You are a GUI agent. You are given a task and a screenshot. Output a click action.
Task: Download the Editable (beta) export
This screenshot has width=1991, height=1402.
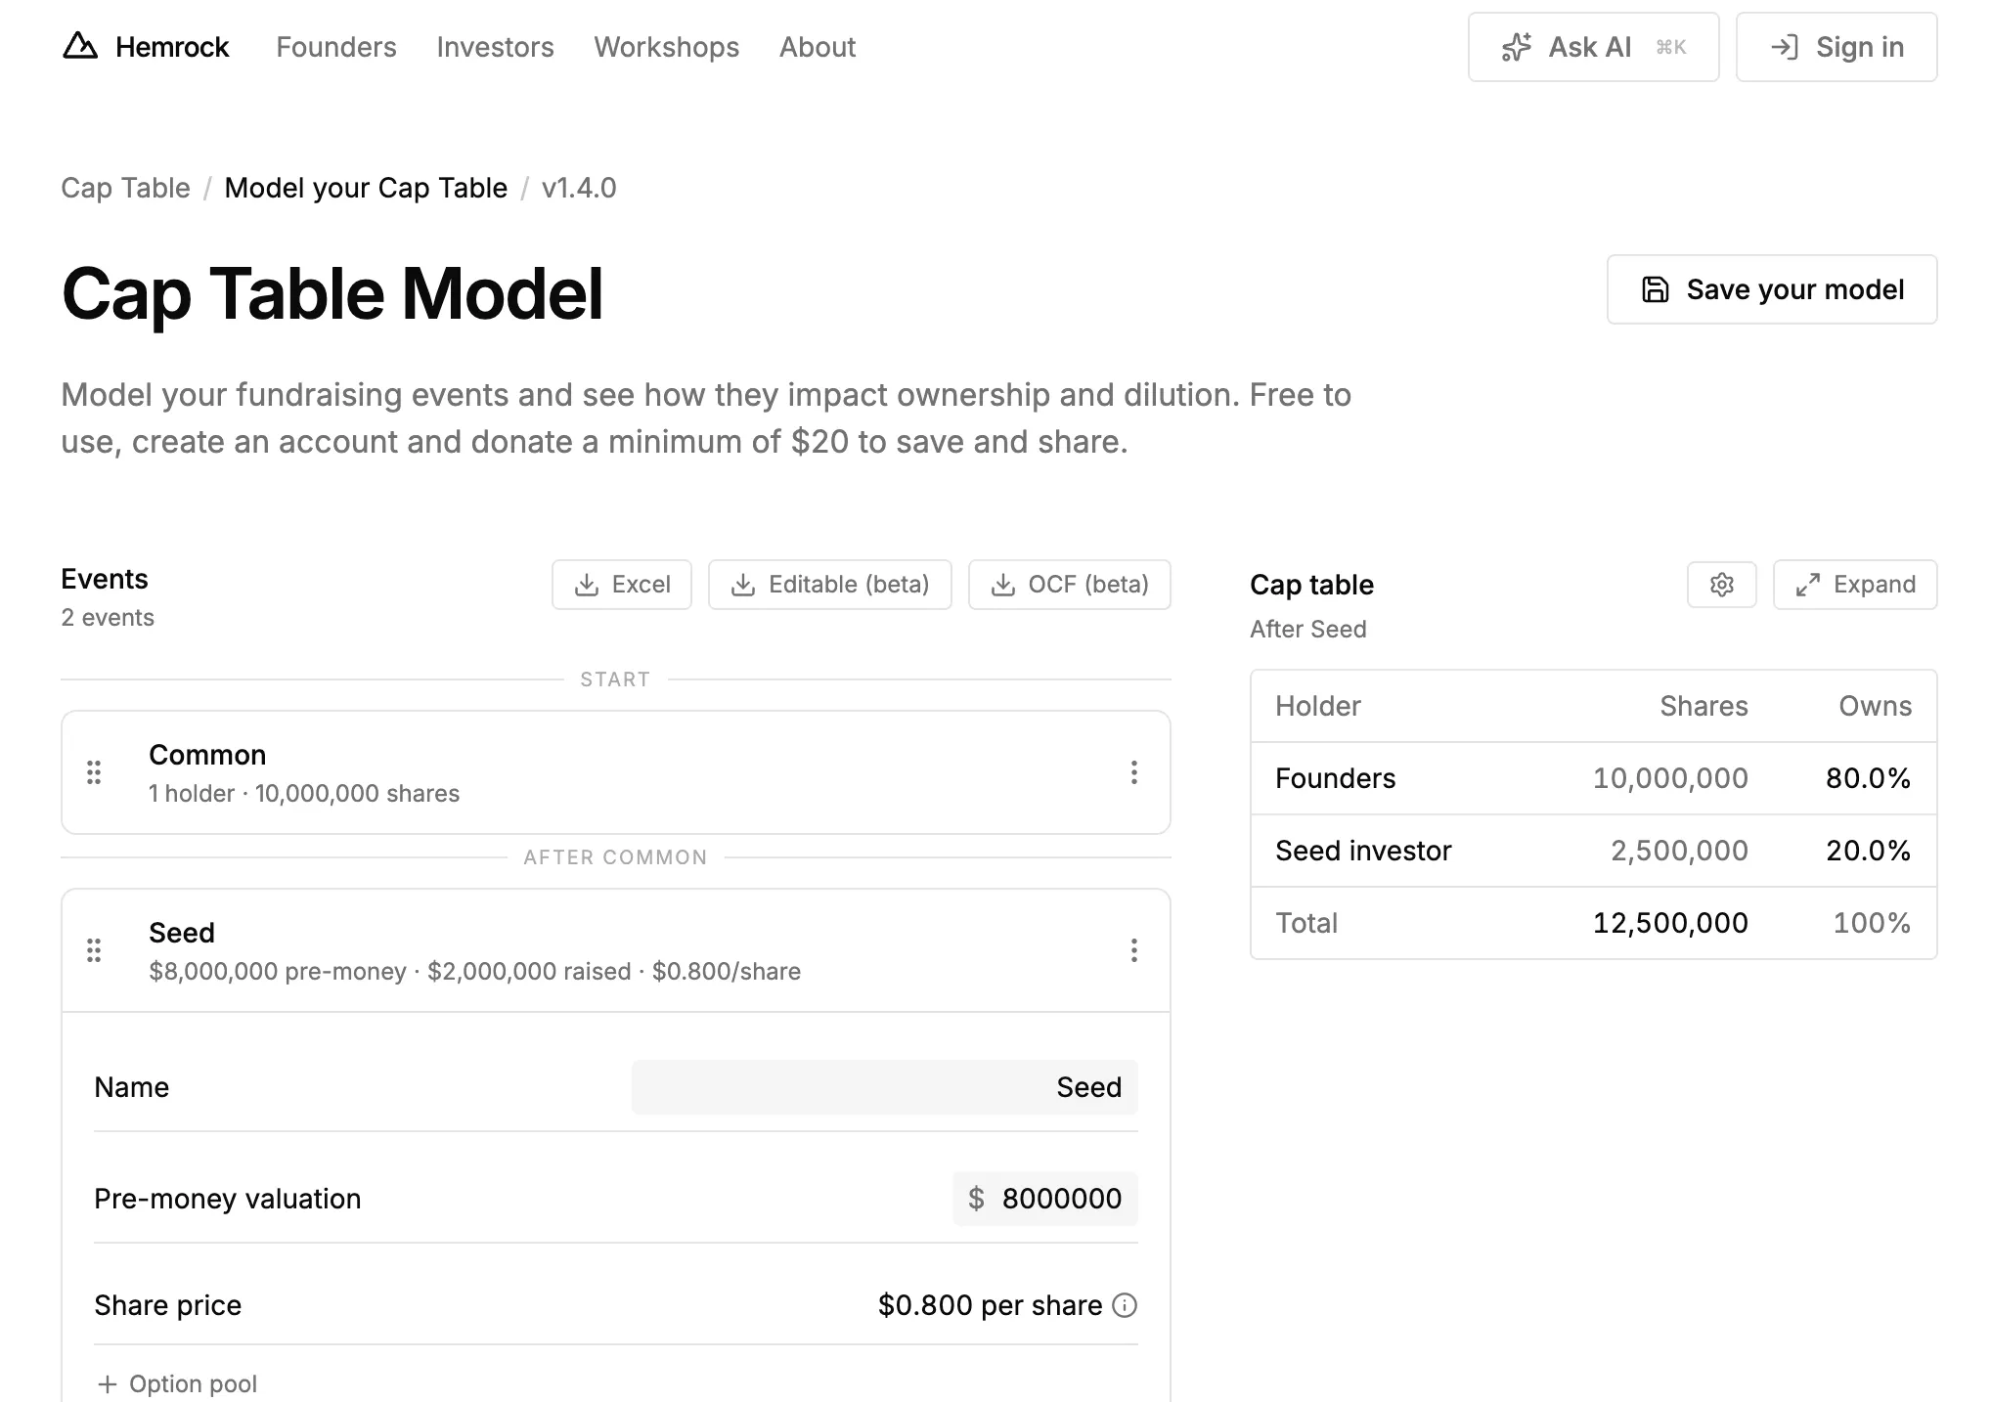click(x=830, y=585)
